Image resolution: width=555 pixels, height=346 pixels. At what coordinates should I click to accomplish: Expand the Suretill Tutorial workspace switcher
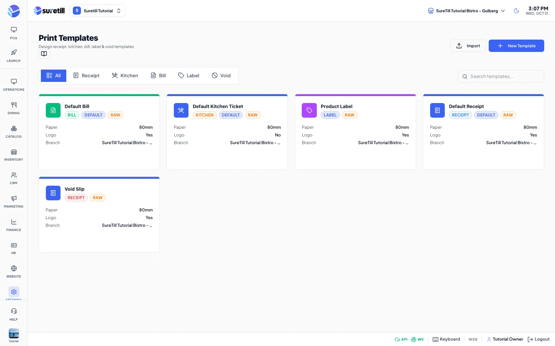coord(97,11)
